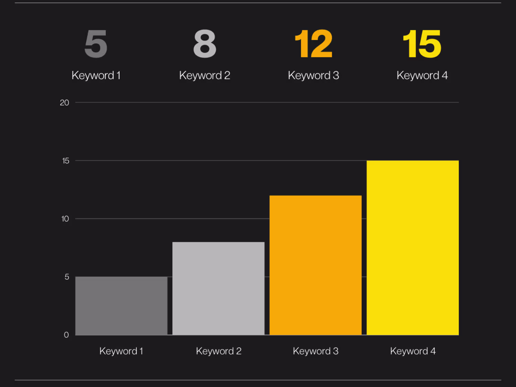Click the gray Keyword 1 bar
516x387 pixels.
(121, 306)
